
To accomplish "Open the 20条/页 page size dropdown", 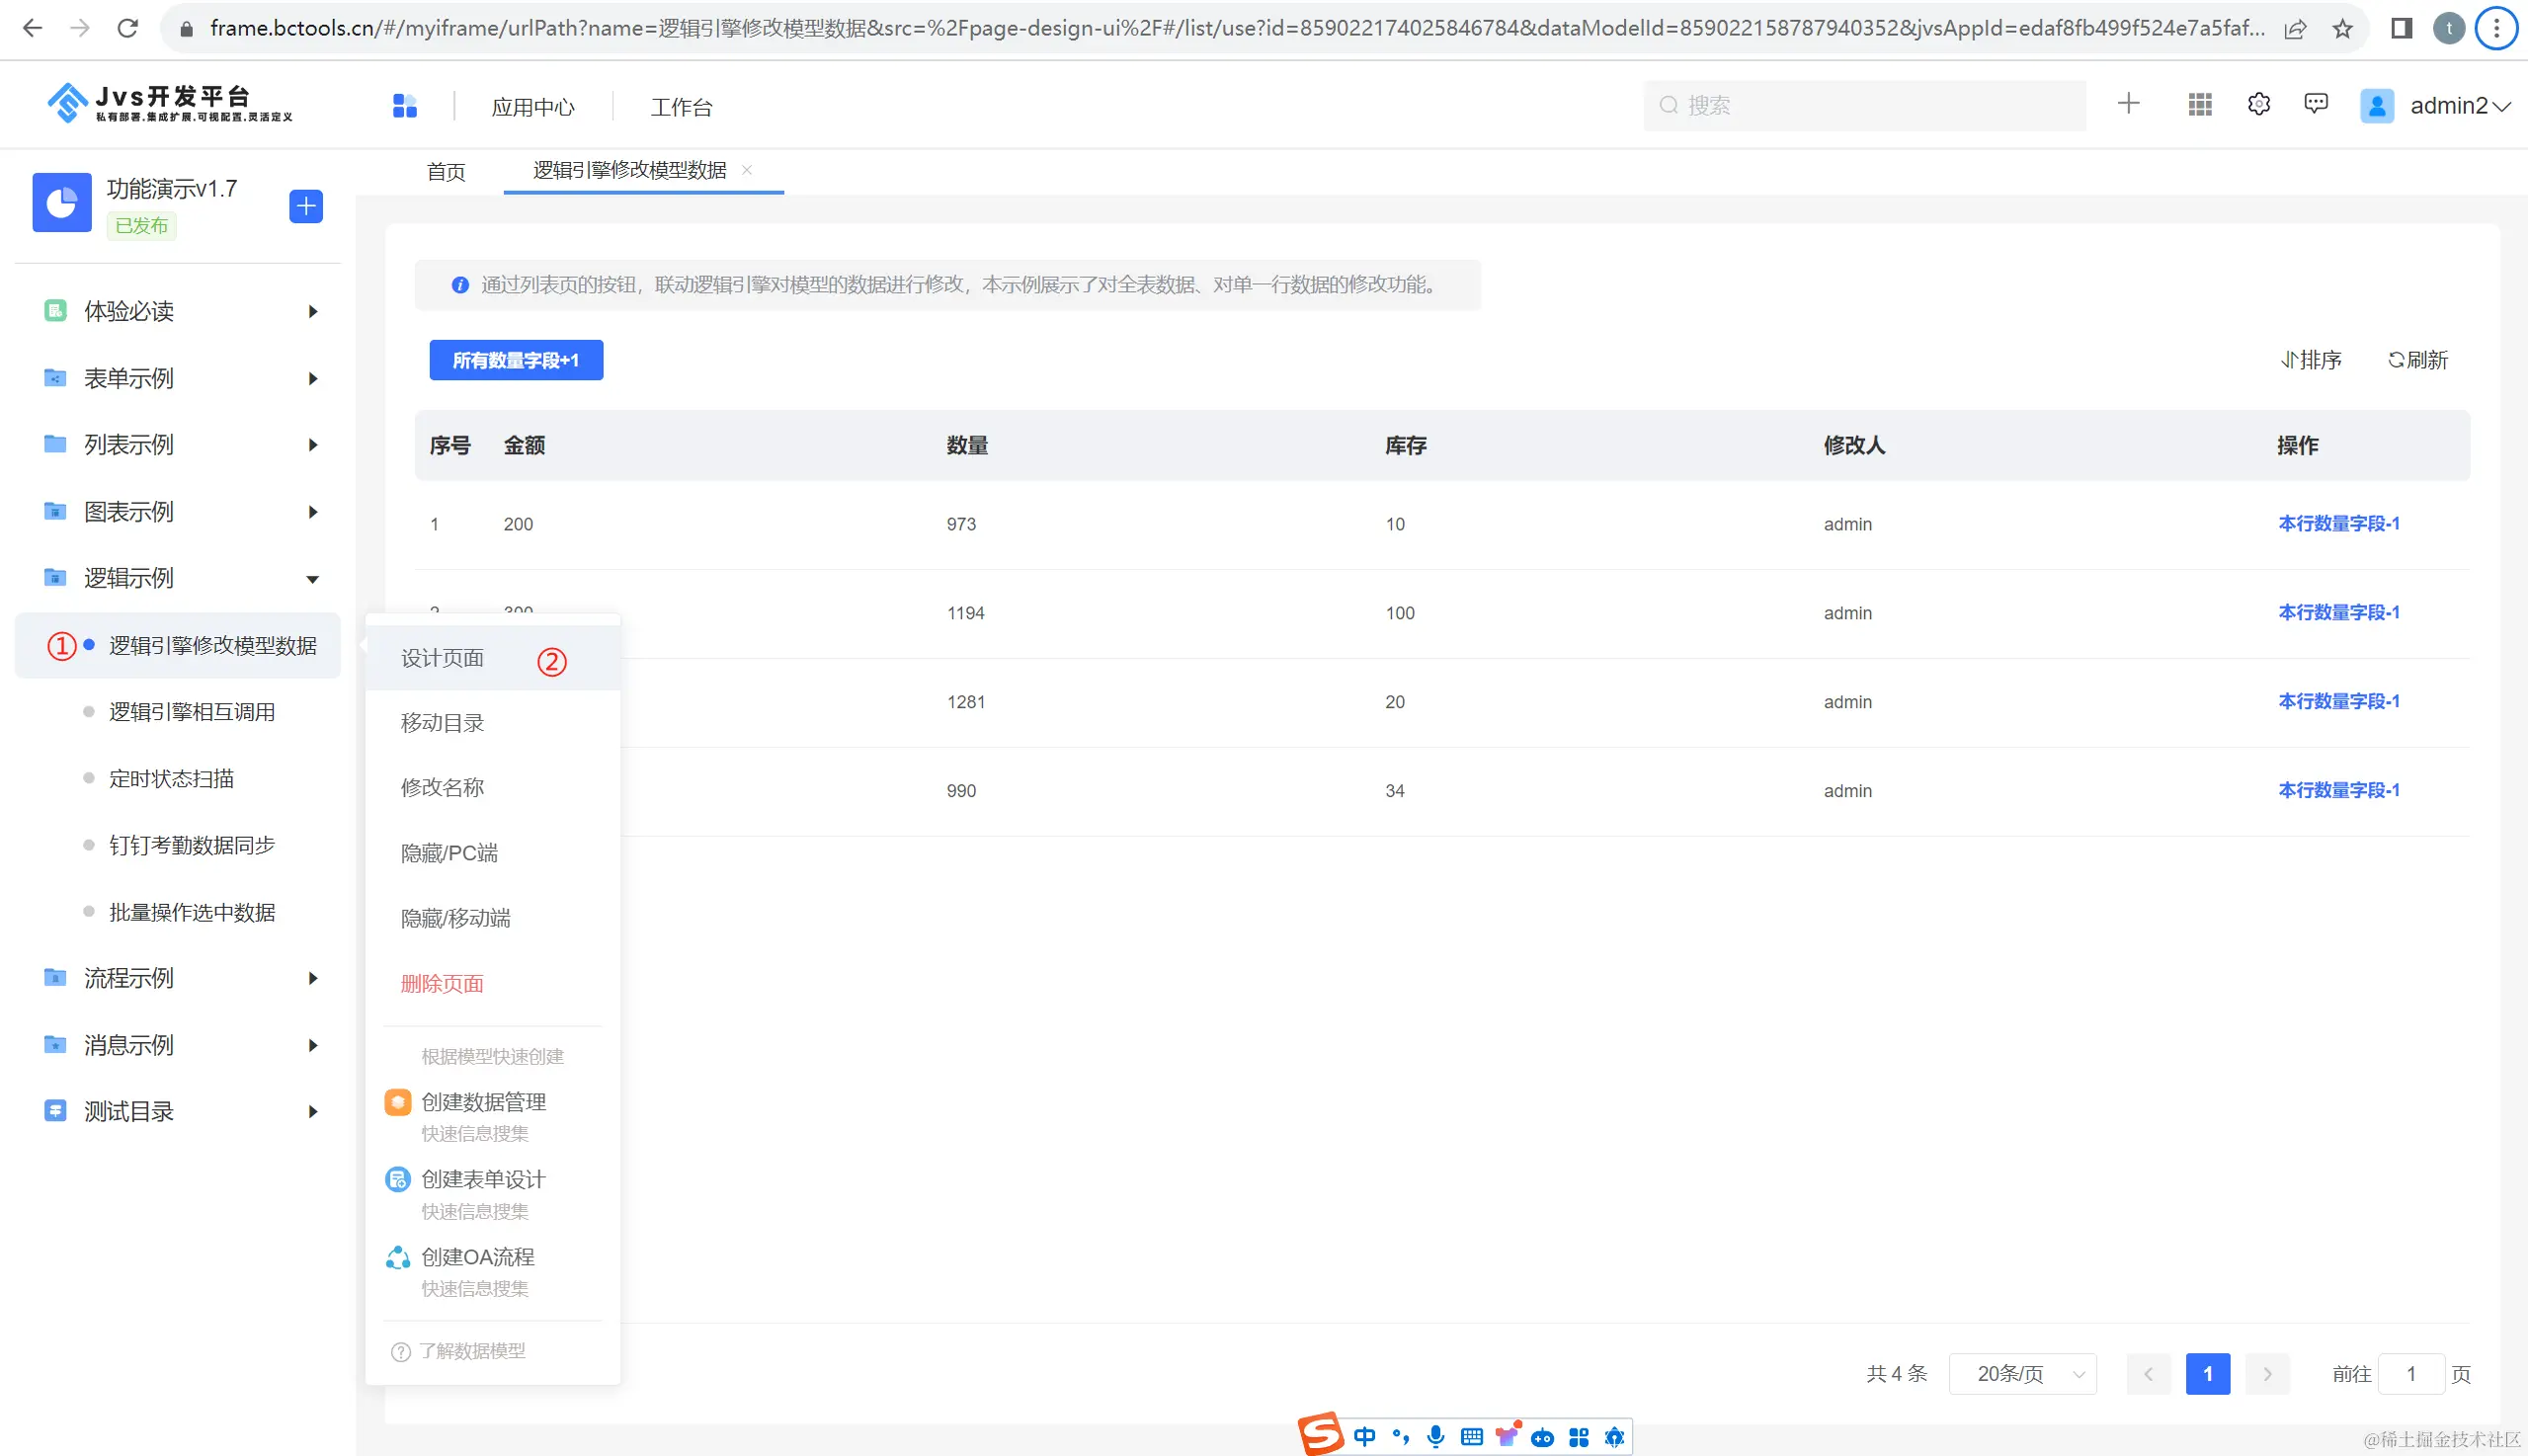I will [x=2022, y=1374].
